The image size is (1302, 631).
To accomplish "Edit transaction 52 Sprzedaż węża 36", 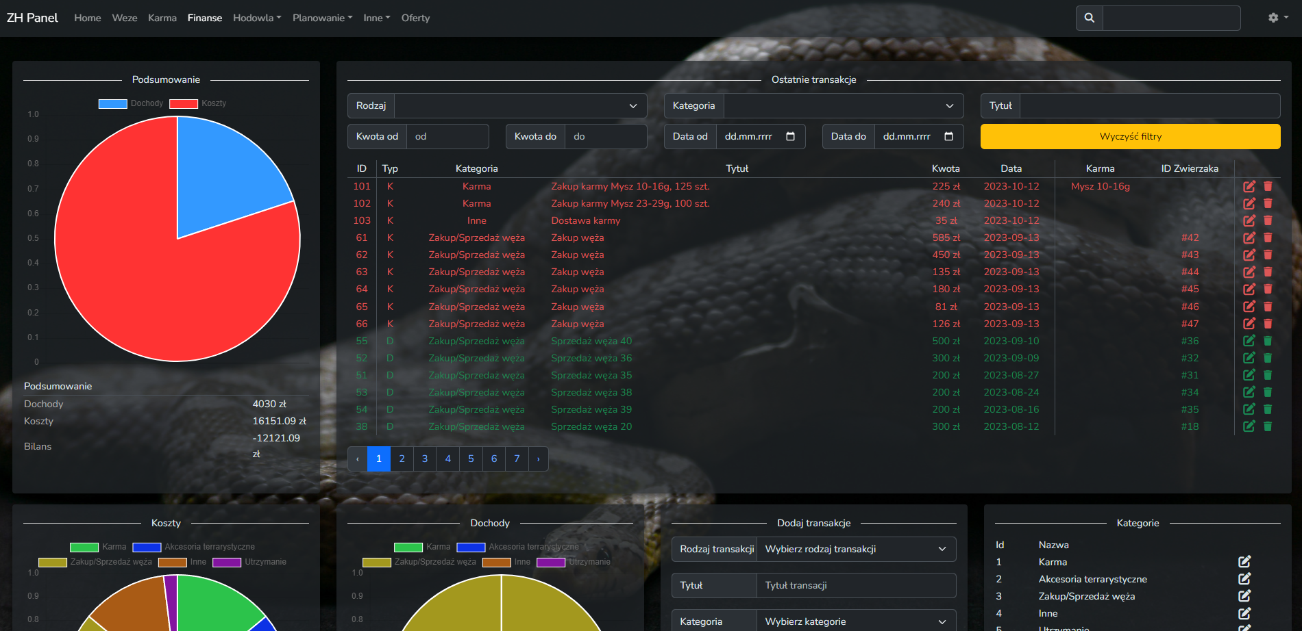I will [x=1249, y=358].
